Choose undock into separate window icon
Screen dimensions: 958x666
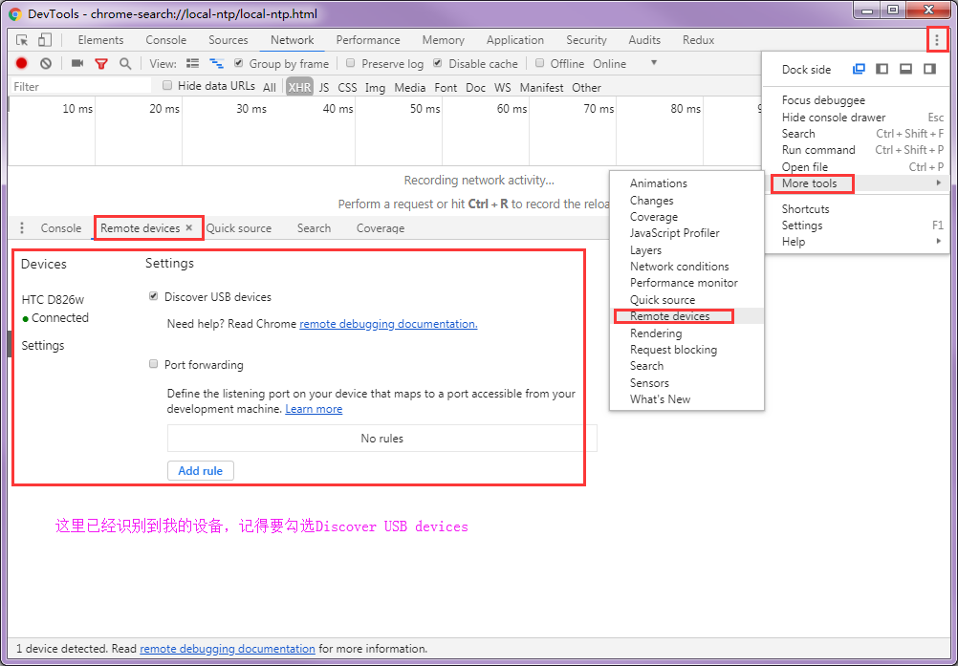(859, 69)
